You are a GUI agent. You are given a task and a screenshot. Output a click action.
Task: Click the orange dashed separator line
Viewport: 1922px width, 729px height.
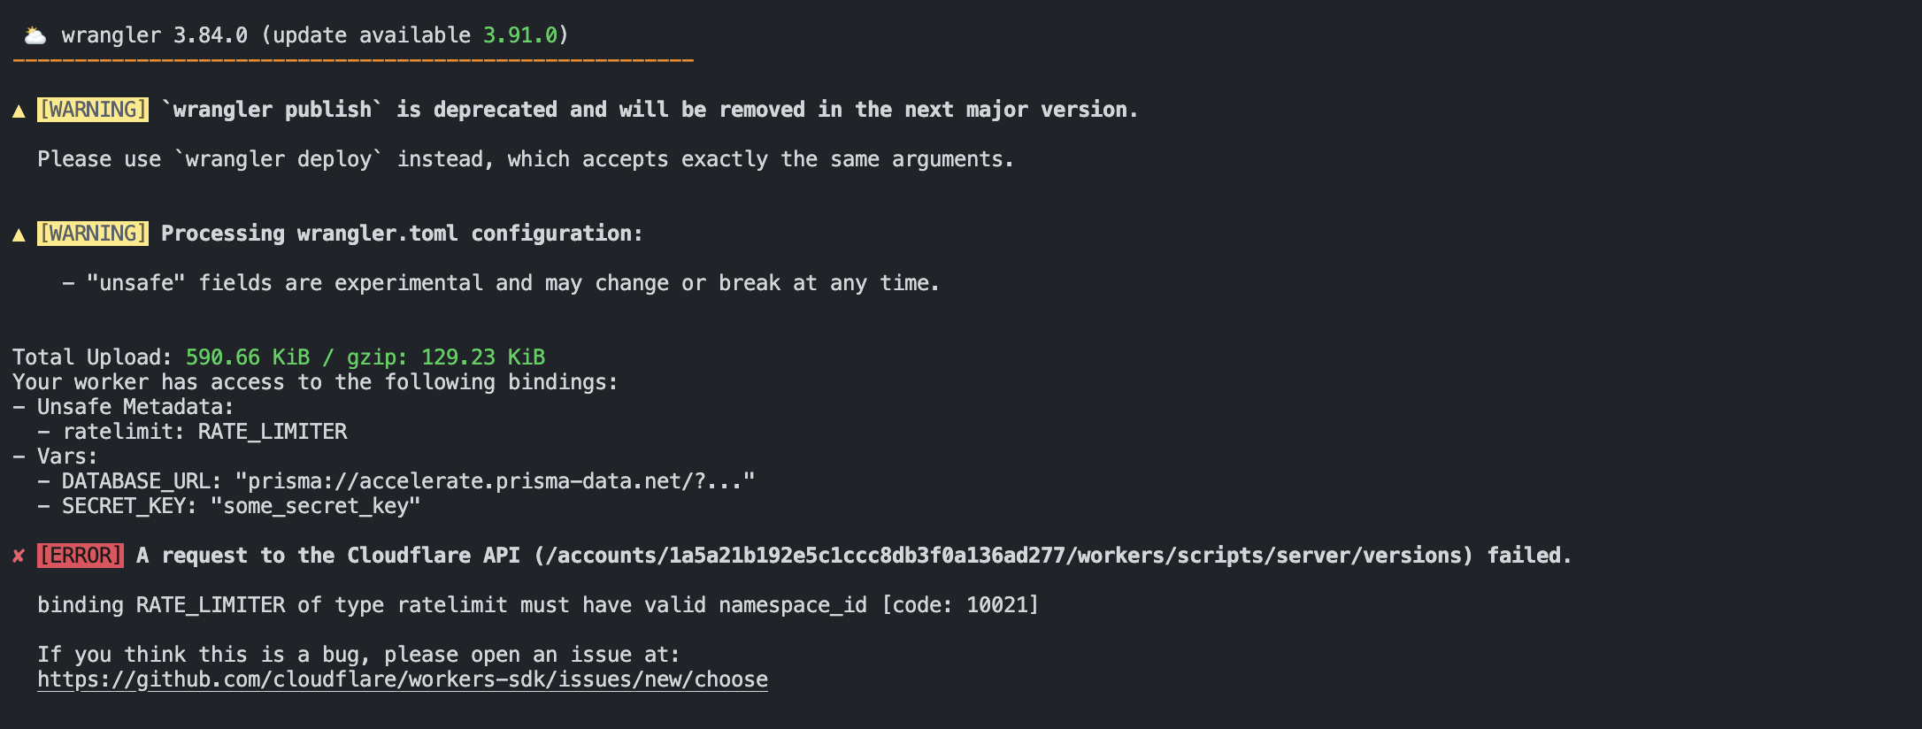(353, 61)
